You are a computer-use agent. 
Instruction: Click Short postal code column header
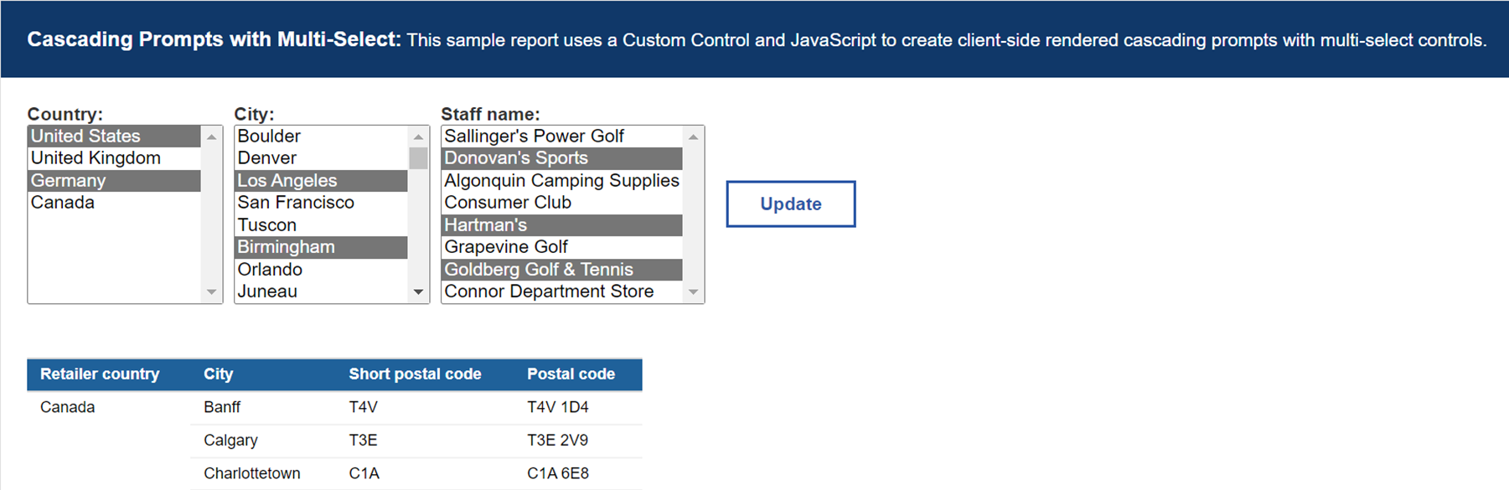coord(415,374)
